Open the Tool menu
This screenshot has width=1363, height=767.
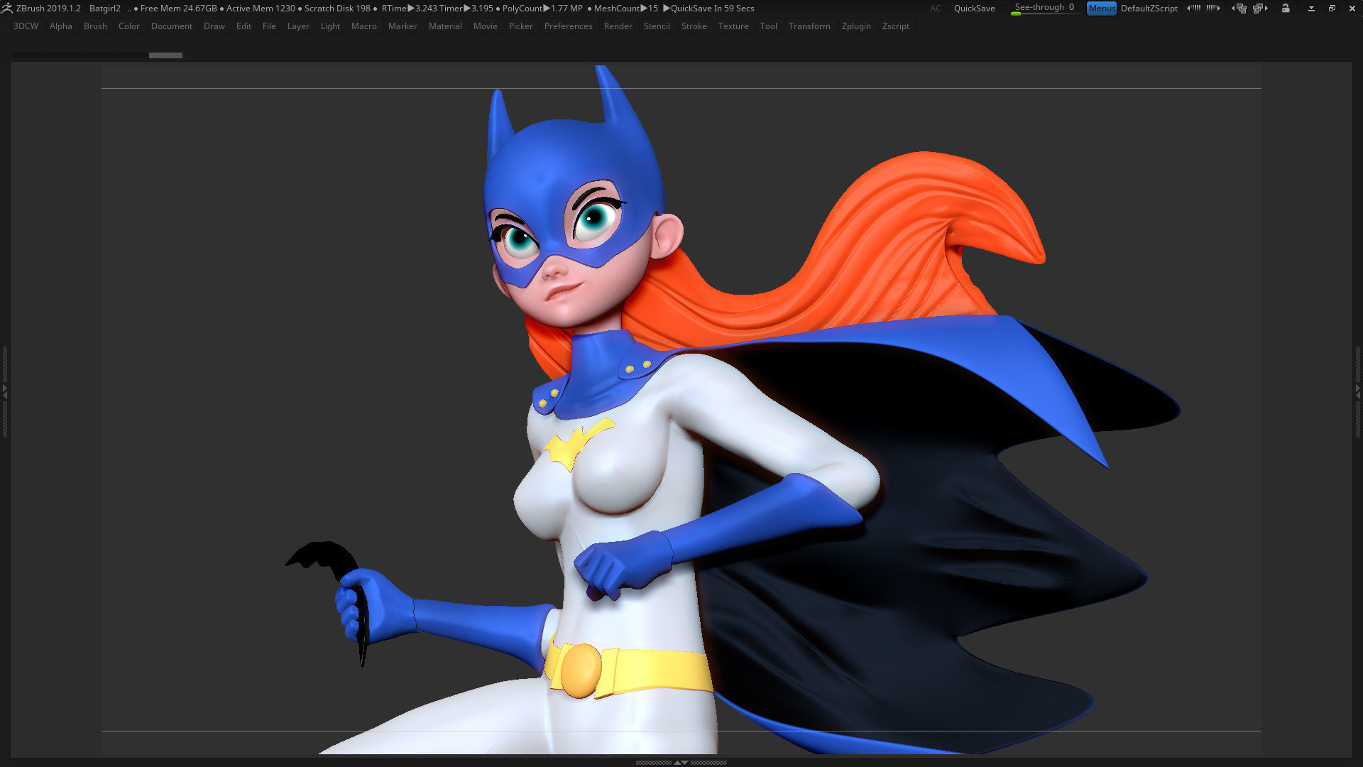pyautogui.click(x=769, y=26)
